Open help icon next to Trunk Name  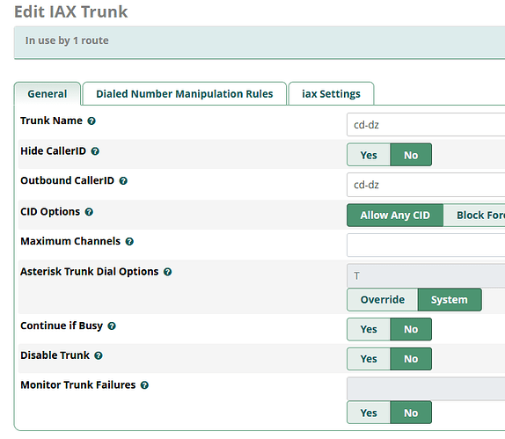tap(91, 121)
